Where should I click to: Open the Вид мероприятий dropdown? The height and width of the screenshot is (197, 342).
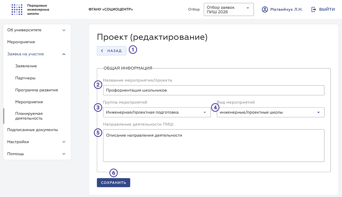pyautogui.click(x=270, y=112)
